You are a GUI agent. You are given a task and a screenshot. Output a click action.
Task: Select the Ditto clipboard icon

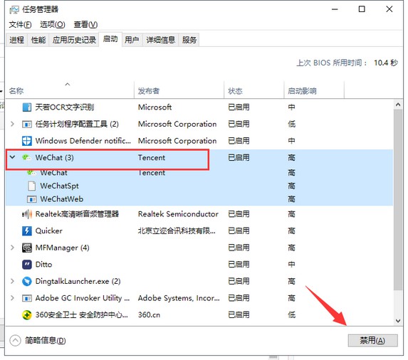pyautogui.click(x=27, y=265)
